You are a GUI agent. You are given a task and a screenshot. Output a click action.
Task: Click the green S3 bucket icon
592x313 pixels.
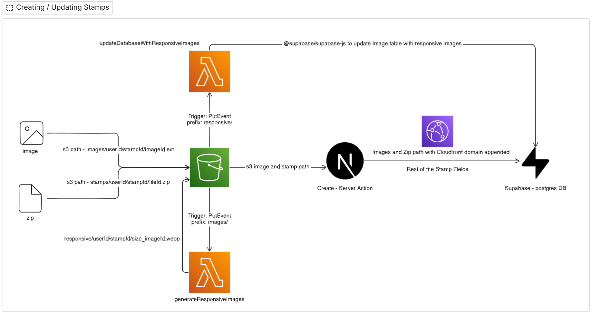tap(209, 167)
